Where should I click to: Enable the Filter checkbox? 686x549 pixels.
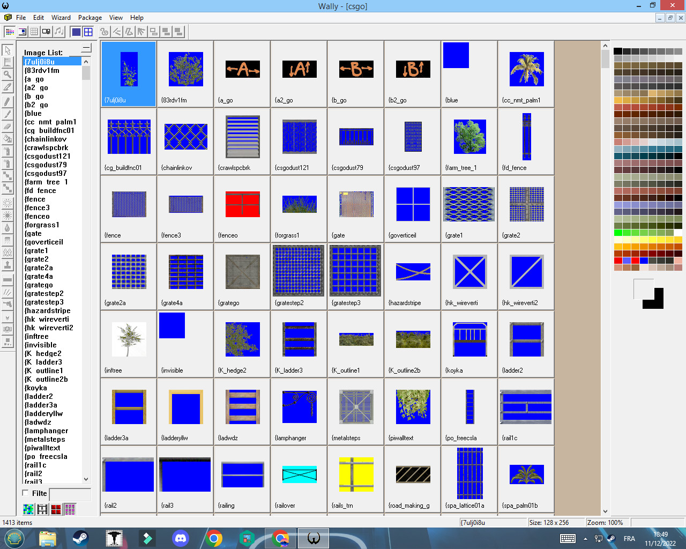point(26,493)
